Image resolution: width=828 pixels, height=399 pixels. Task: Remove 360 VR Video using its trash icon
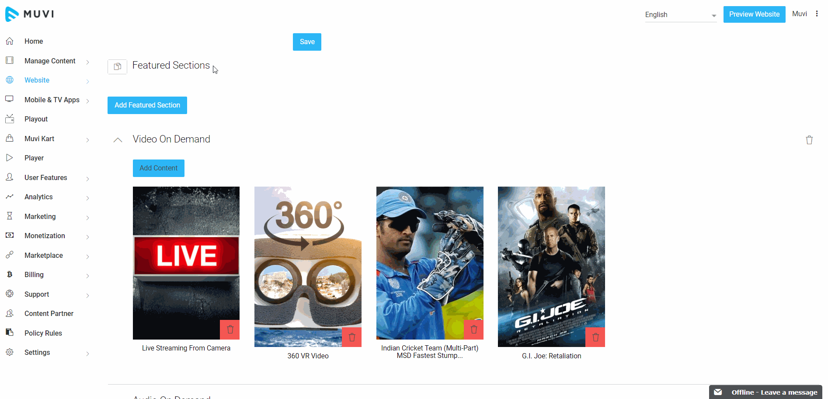(x=351, y=337)
